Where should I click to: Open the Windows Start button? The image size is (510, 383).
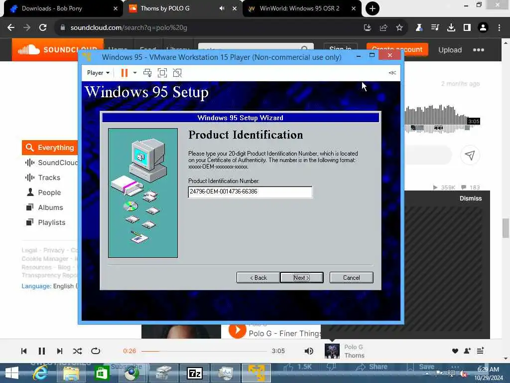[12, 373]
